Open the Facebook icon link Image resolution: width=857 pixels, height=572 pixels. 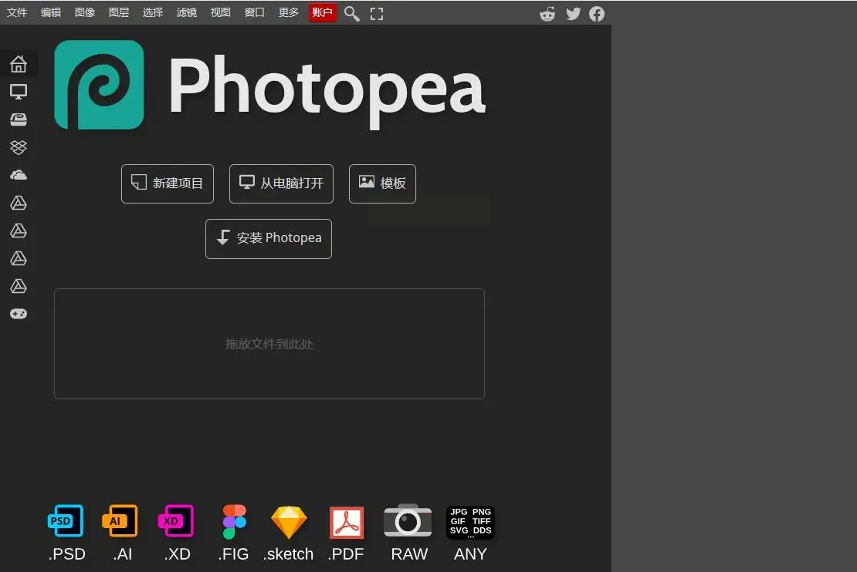(597, 14)
